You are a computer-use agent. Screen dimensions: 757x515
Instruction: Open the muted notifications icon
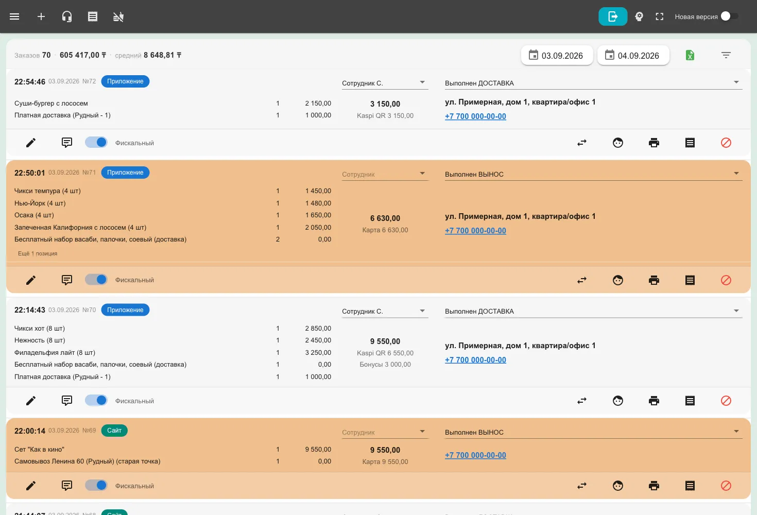pyautogui.click(x=118, y=16)
